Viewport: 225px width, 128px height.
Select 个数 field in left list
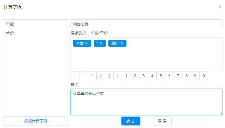click(x=10, y=24)
